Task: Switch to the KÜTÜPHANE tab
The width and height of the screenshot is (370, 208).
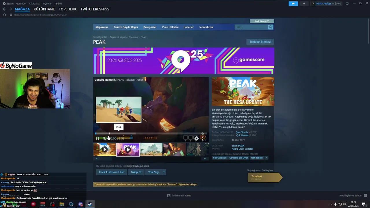Action: click(x=44, y=9)
